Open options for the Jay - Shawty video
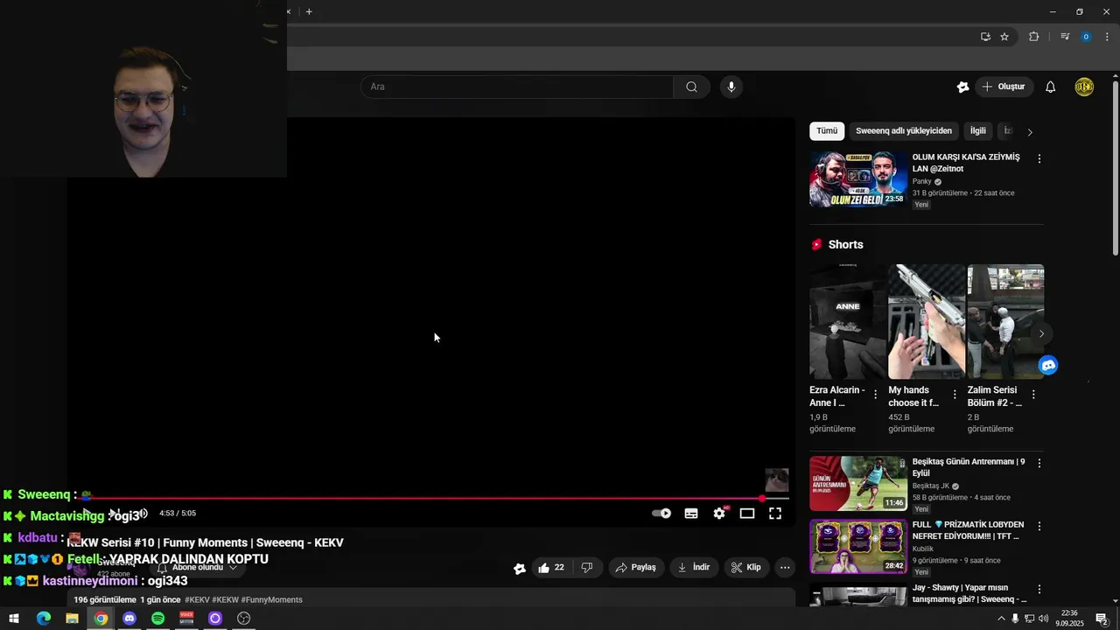Screen dimensions: 1120x630 point(1039,590)
